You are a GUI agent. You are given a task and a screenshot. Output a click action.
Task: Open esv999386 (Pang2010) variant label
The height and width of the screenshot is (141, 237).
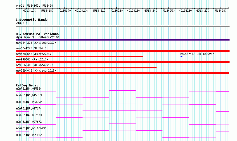pyautogui.click(x=32, y=59)
